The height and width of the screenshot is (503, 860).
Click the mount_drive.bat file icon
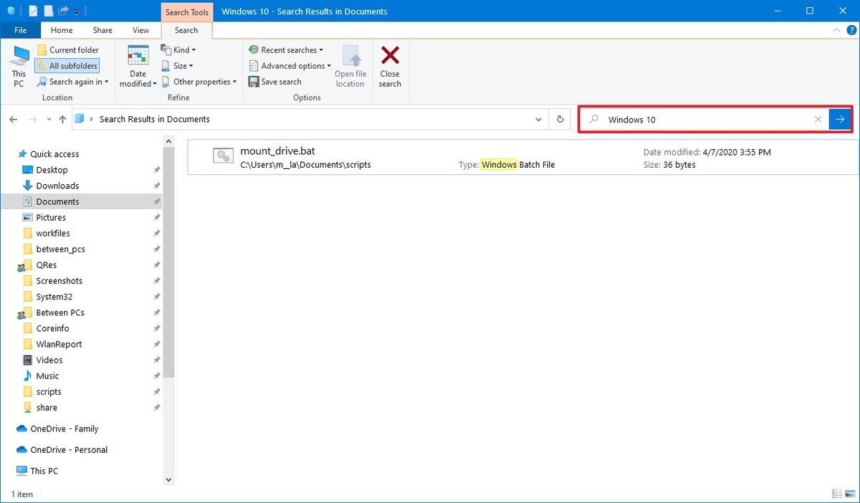223,155
